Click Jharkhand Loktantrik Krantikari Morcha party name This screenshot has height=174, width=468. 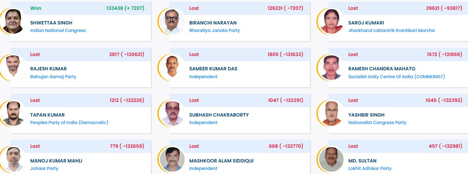click(x=391, y=31)
